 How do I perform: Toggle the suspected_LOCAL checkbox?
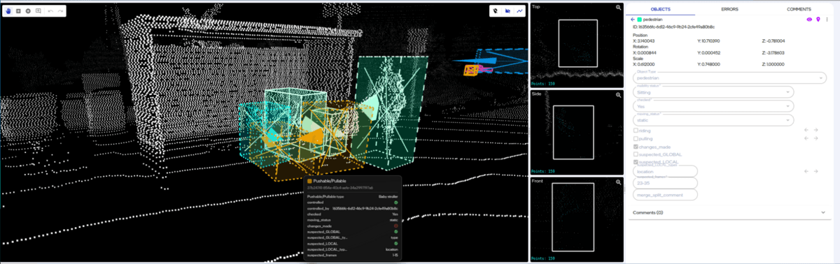click(x=636, y=162)
